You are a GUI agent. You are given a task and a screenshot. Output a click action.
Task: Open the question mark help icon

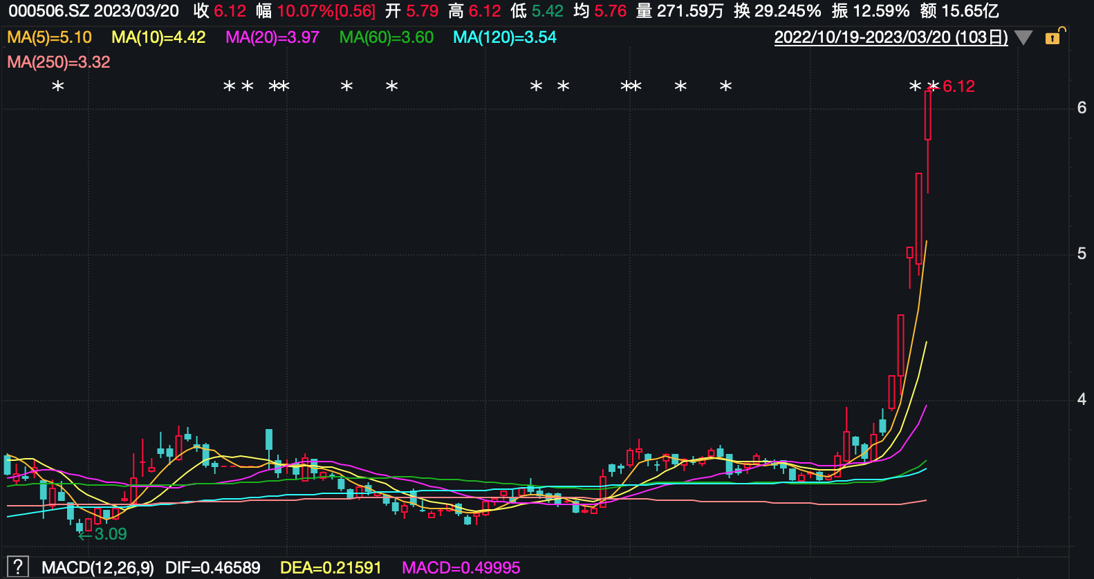(x=17, y=567)
